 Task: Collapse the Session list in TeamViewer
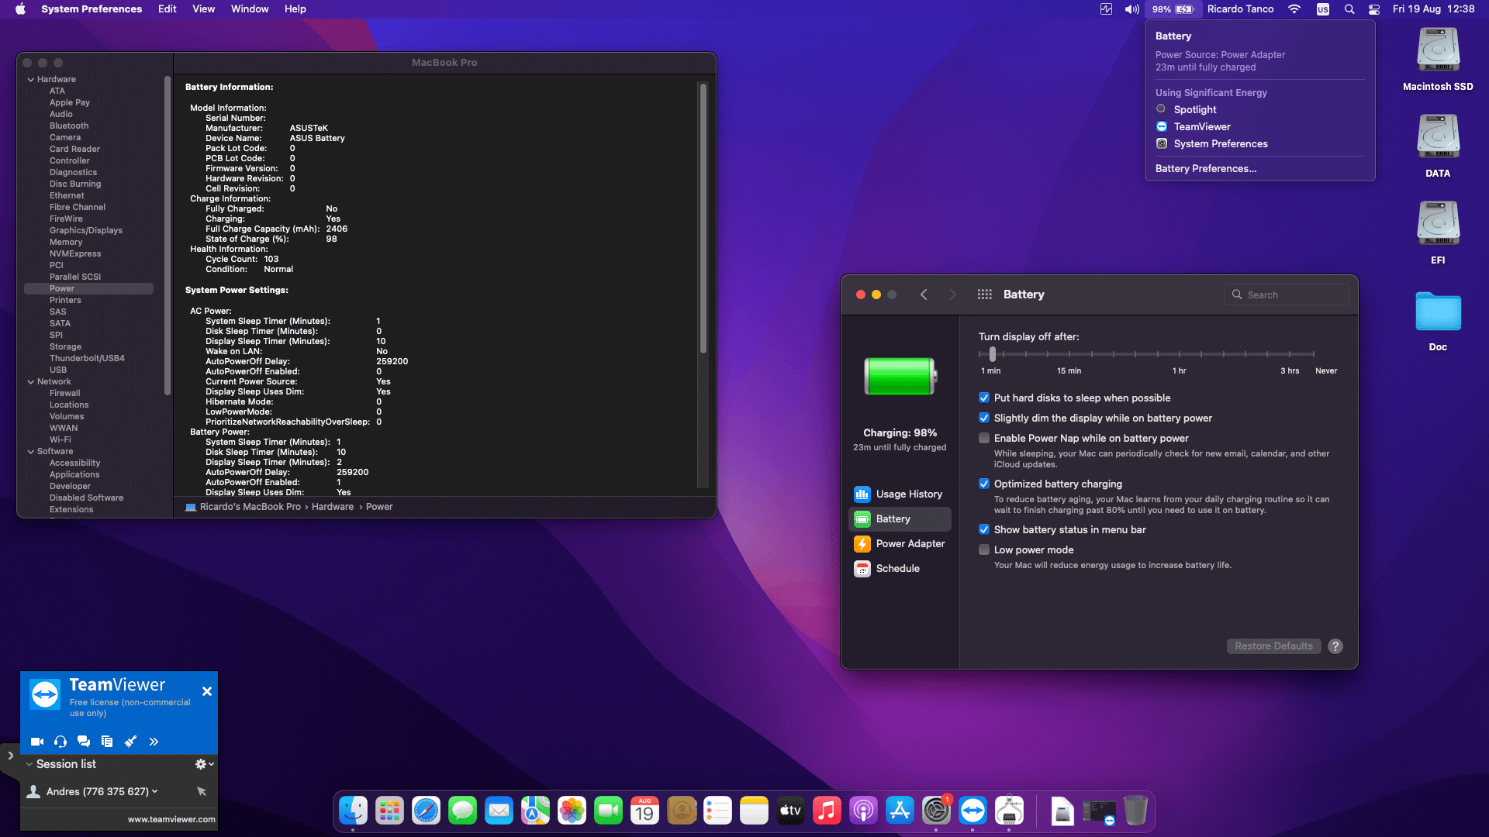coord(29,764)
